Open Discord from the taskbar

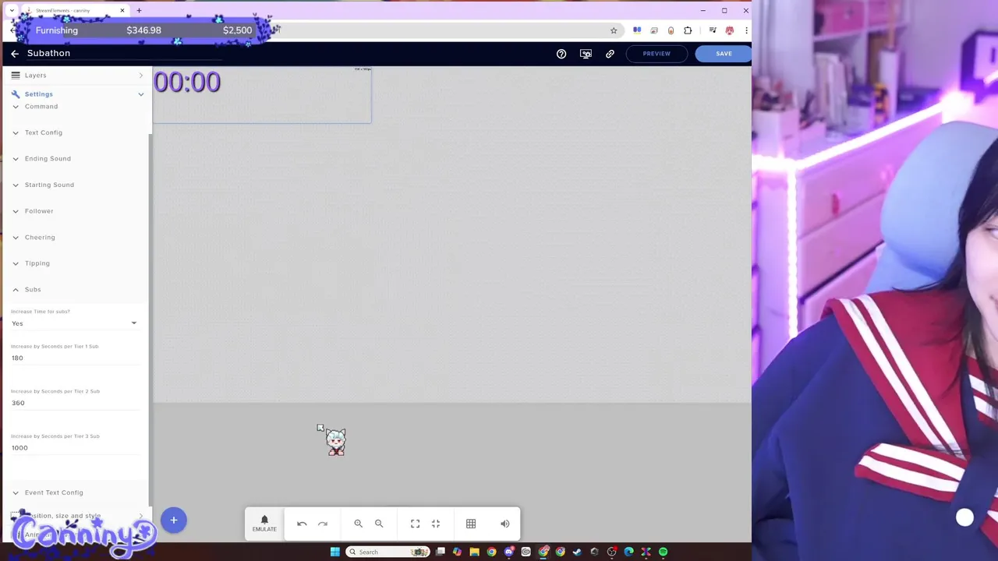pos(508,552)
